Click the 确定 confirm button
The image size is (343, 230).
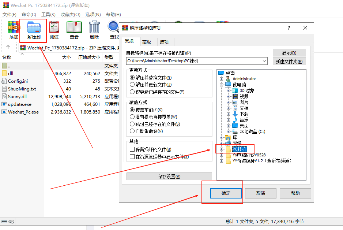click(x=226, y=194)
